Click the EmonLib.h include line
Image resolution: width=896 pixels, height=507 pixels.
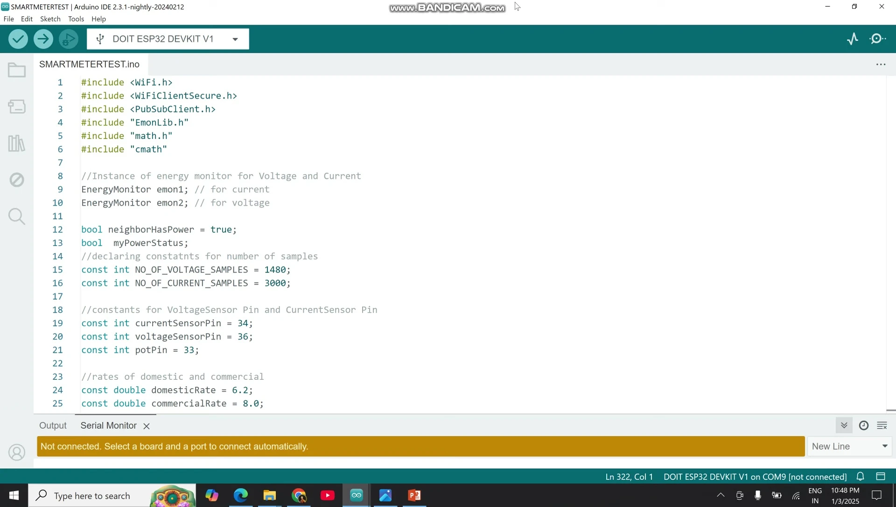135,123
